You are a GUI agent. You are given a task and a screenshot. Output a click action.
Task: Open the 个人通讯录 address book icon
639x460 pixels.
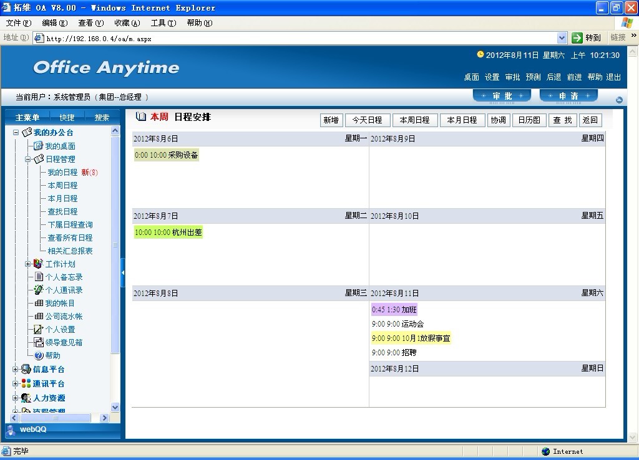(39, 290)
